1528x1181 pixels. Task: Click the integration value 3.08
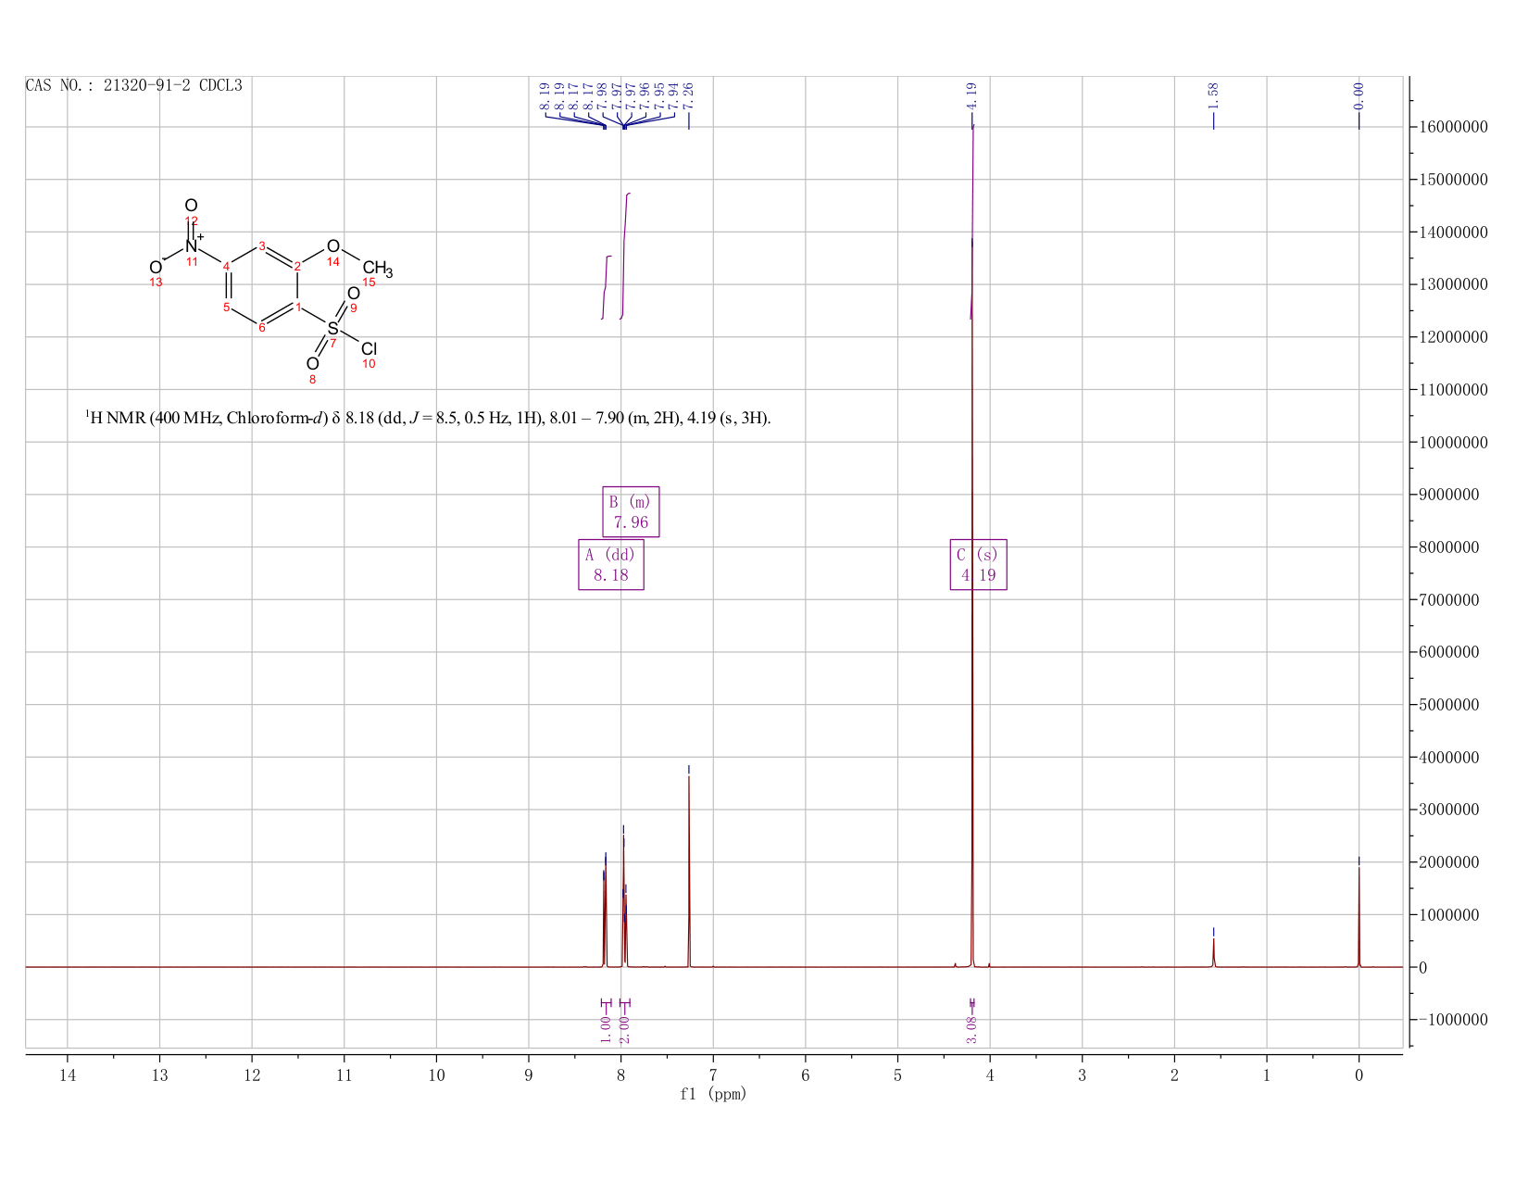pos(971,1029)
